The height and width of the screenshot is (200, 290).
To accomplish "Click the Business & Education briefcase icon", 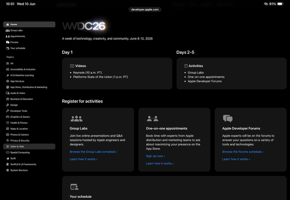I will [8, 99].
